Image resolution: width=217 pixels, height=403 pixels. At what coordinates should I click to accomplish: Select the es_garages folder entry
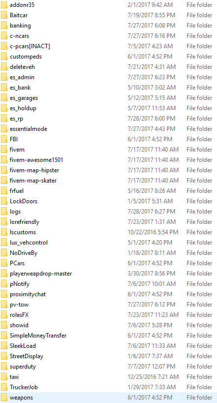click(108, 98)
